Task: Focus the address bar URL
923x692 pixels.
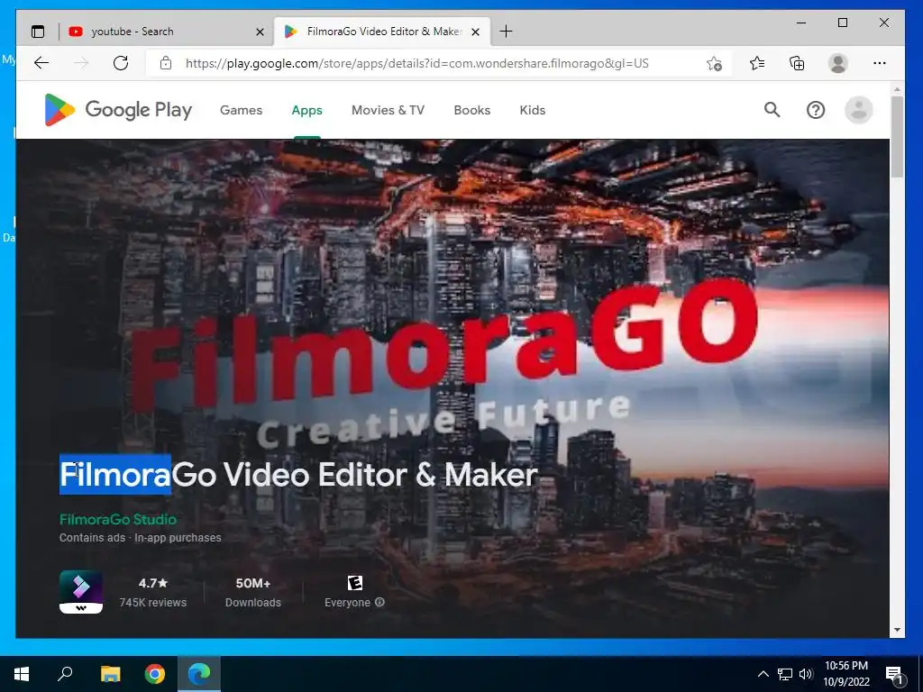Action: (416, 63)
